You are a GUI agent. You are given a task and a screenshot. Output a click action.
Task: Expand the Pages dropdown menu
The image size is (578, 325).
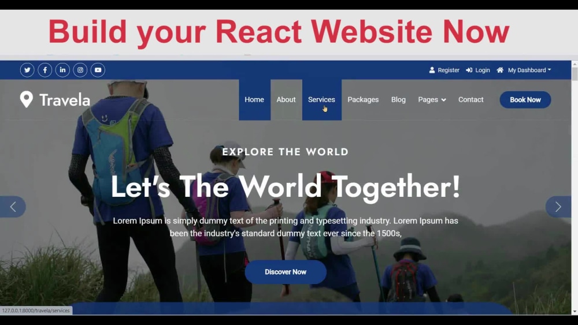[432, 100]
